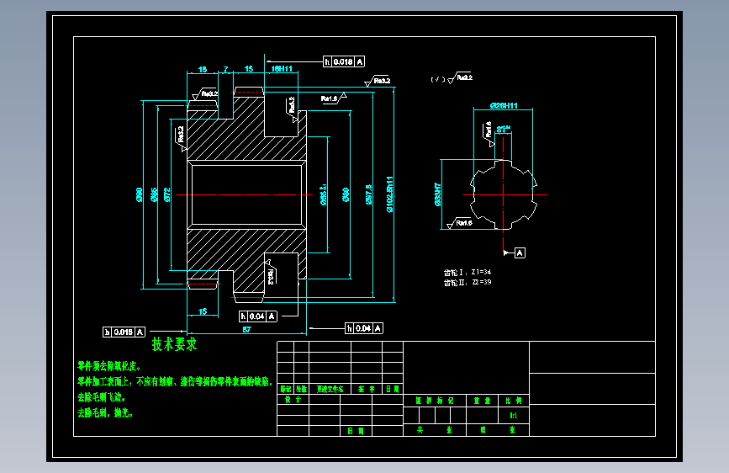Click the Ra1.6 symbol below the spline profile
The height and width of the screenshot is (473, 729).
(x=459, y=223)
